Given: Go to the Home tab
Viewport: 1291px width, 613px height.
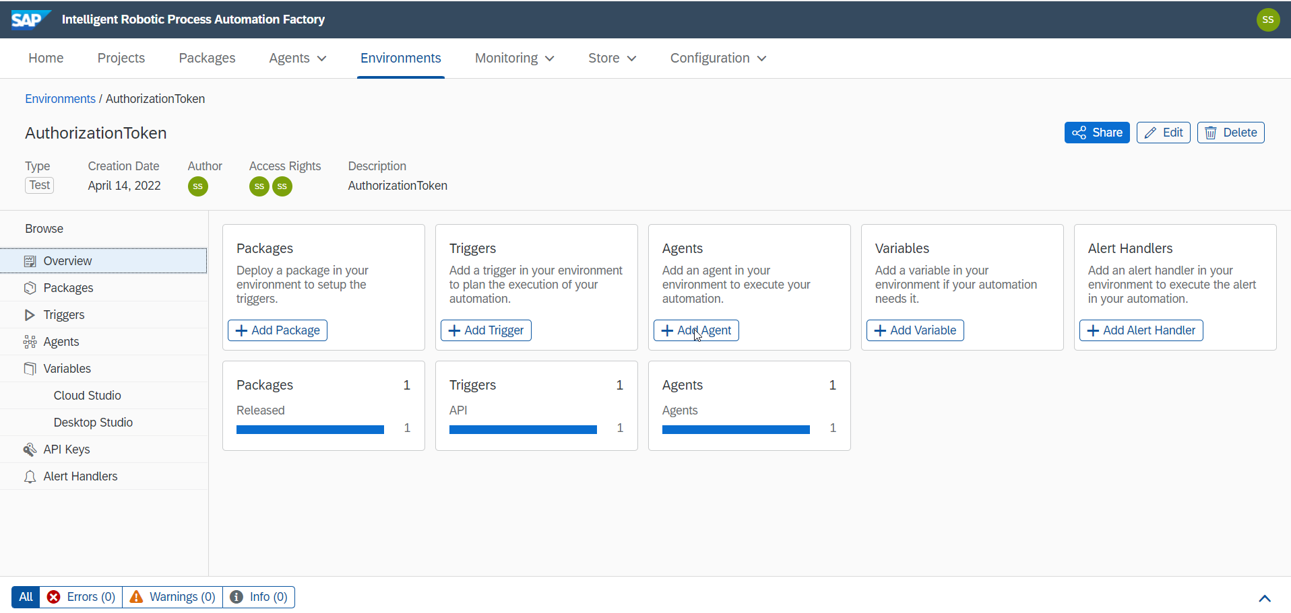Looking at the screenshot, I should coord(46,58).
